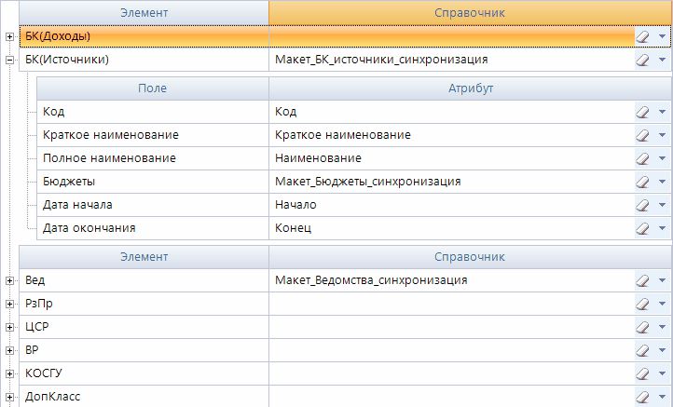Open the РзПр справочник dropdown
This screenshot has height=407, width=673.
662,304
